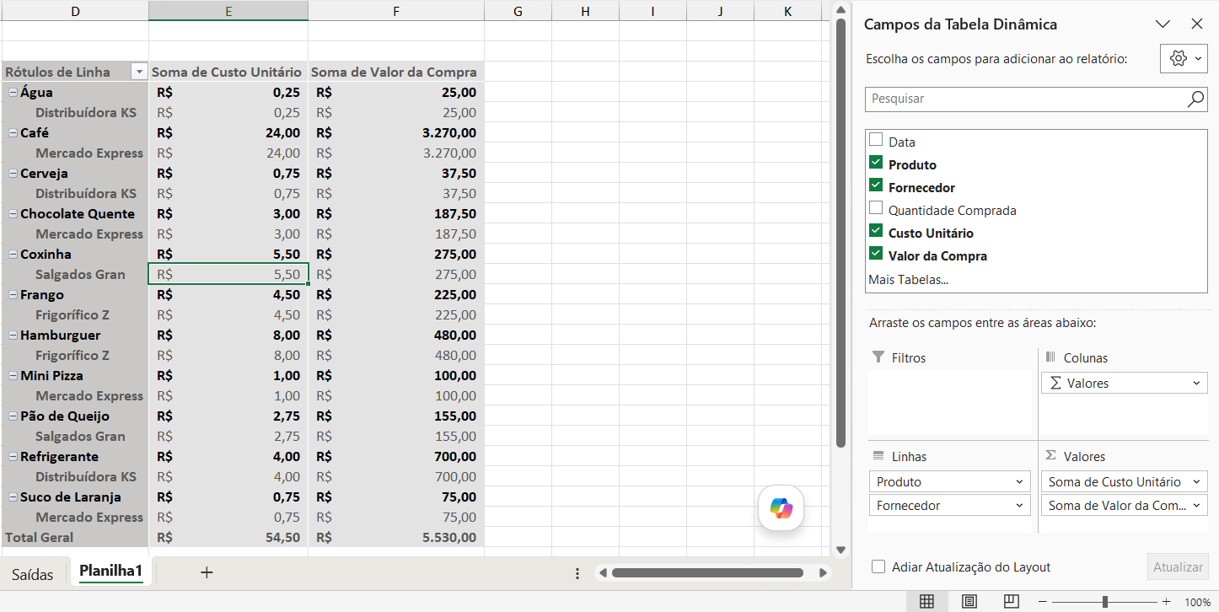Open Soma de Valor da Com... dropdown
This screenshot has height=612, width=1219.
pyautogui.click(x=1196, y=506)
